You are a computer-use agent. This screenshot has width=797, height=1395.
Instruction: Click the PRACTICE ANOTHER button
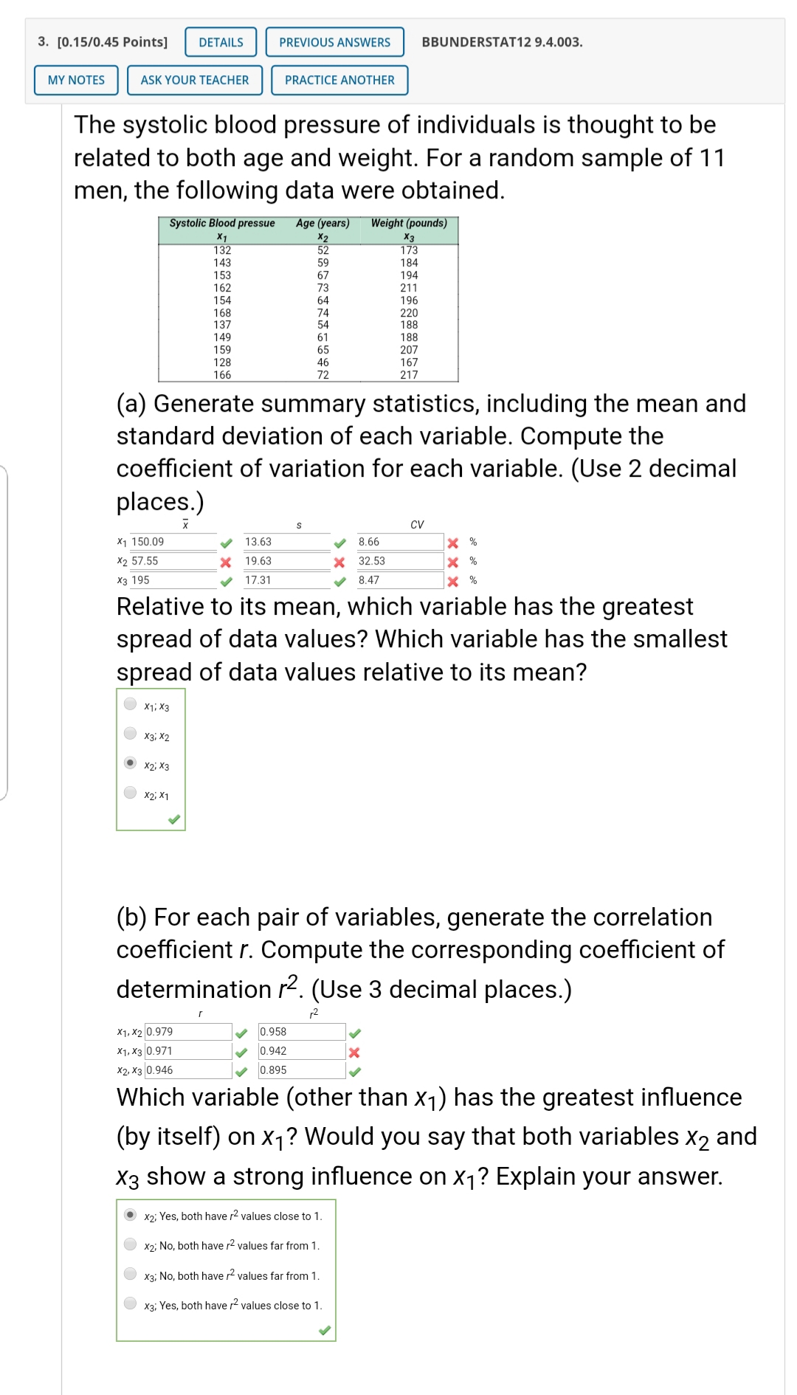(339, 80)
